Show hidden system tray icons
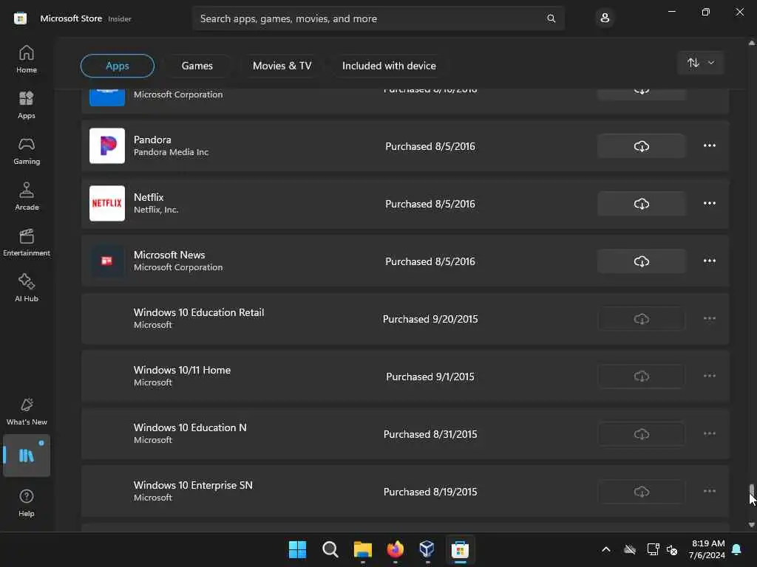757x567 pixels. 606,549
